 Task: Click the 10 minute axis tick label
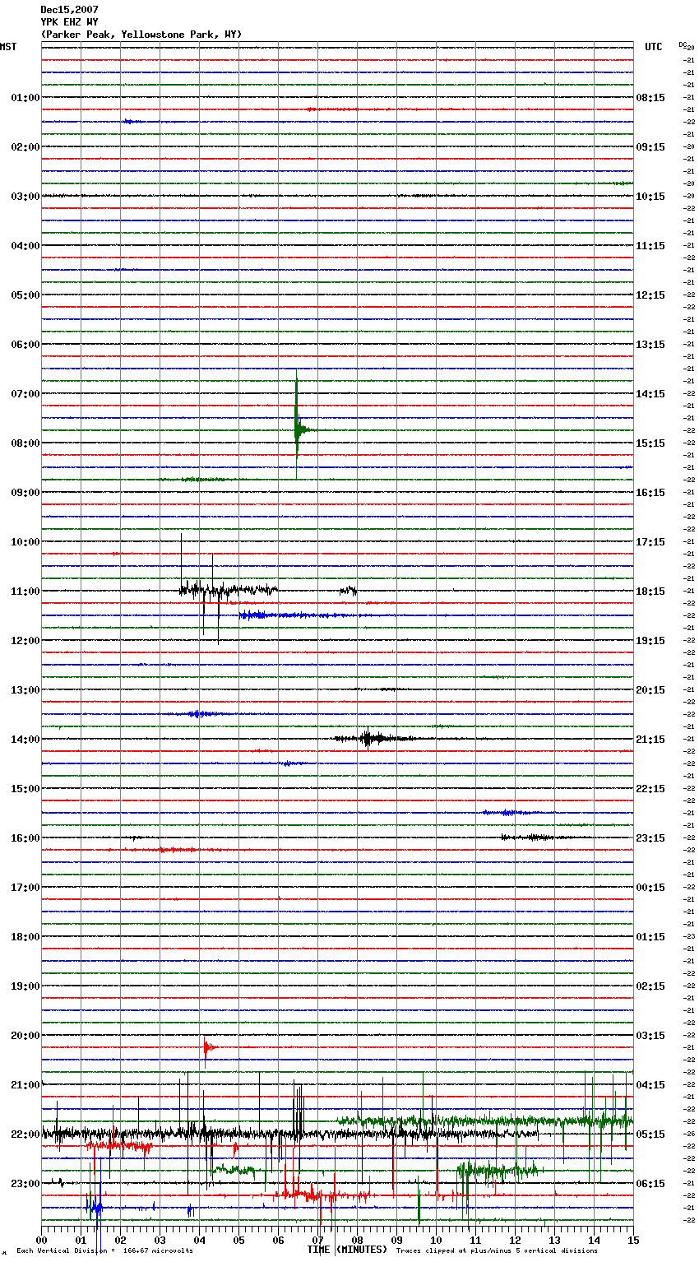pos(436,1240)
